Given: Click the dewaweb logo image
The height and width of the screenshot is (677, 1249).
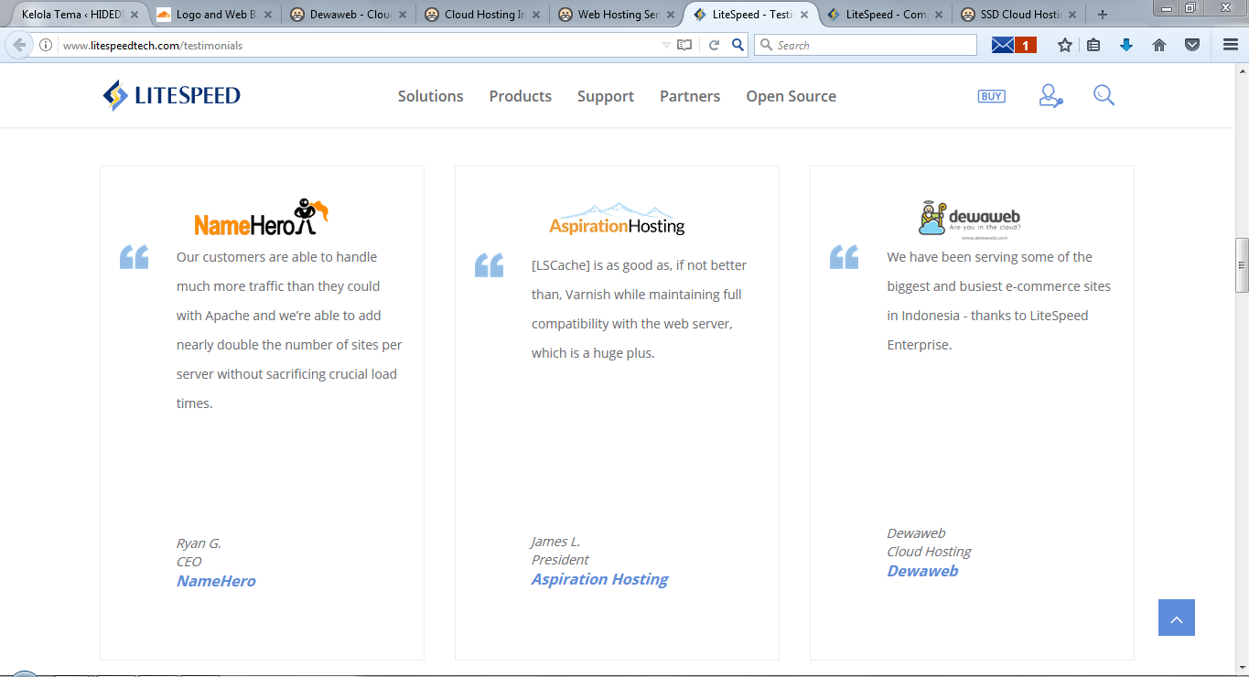Looking at the screenshot, I should 971,219.
